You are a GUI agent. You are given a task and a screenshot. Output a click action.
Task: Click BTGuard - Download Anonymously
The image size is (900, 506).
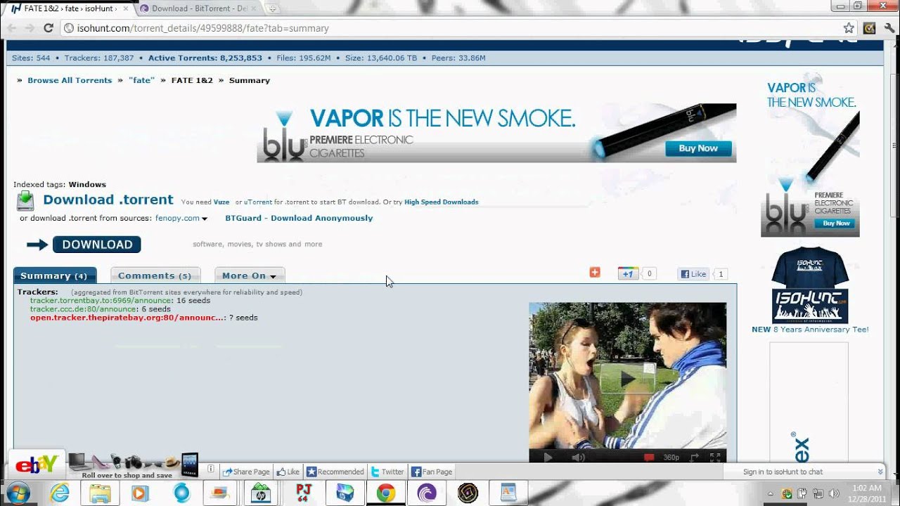(x=299, y=218)
